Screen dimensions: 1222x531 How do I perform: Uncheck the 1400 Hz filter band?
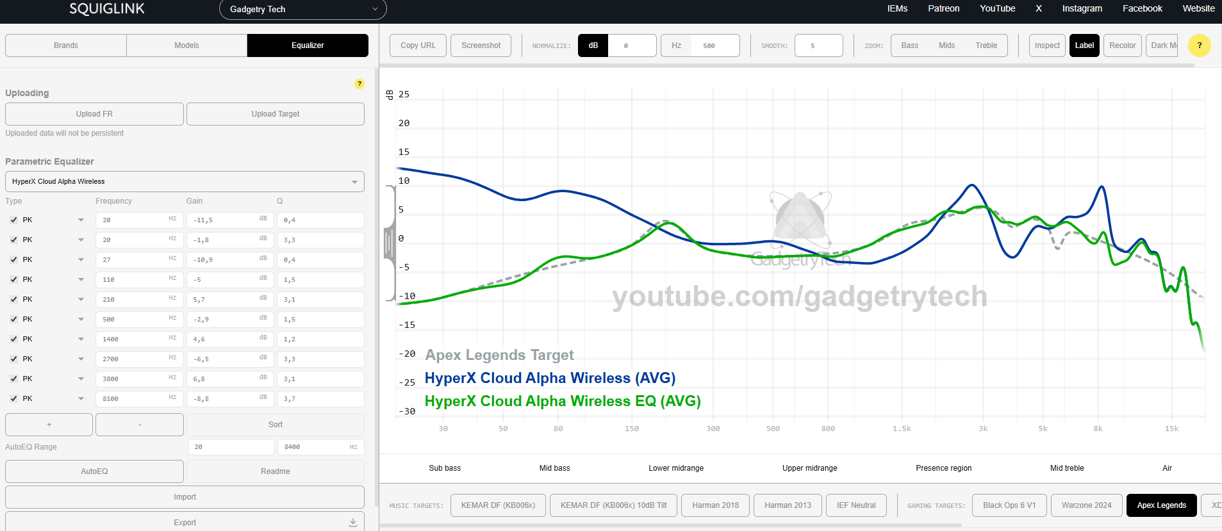pyautogui.click(x=13, y=339)
